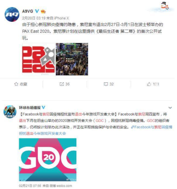
Task: Open the 环球市场播报 bull avatar
Action: [10, 112]
